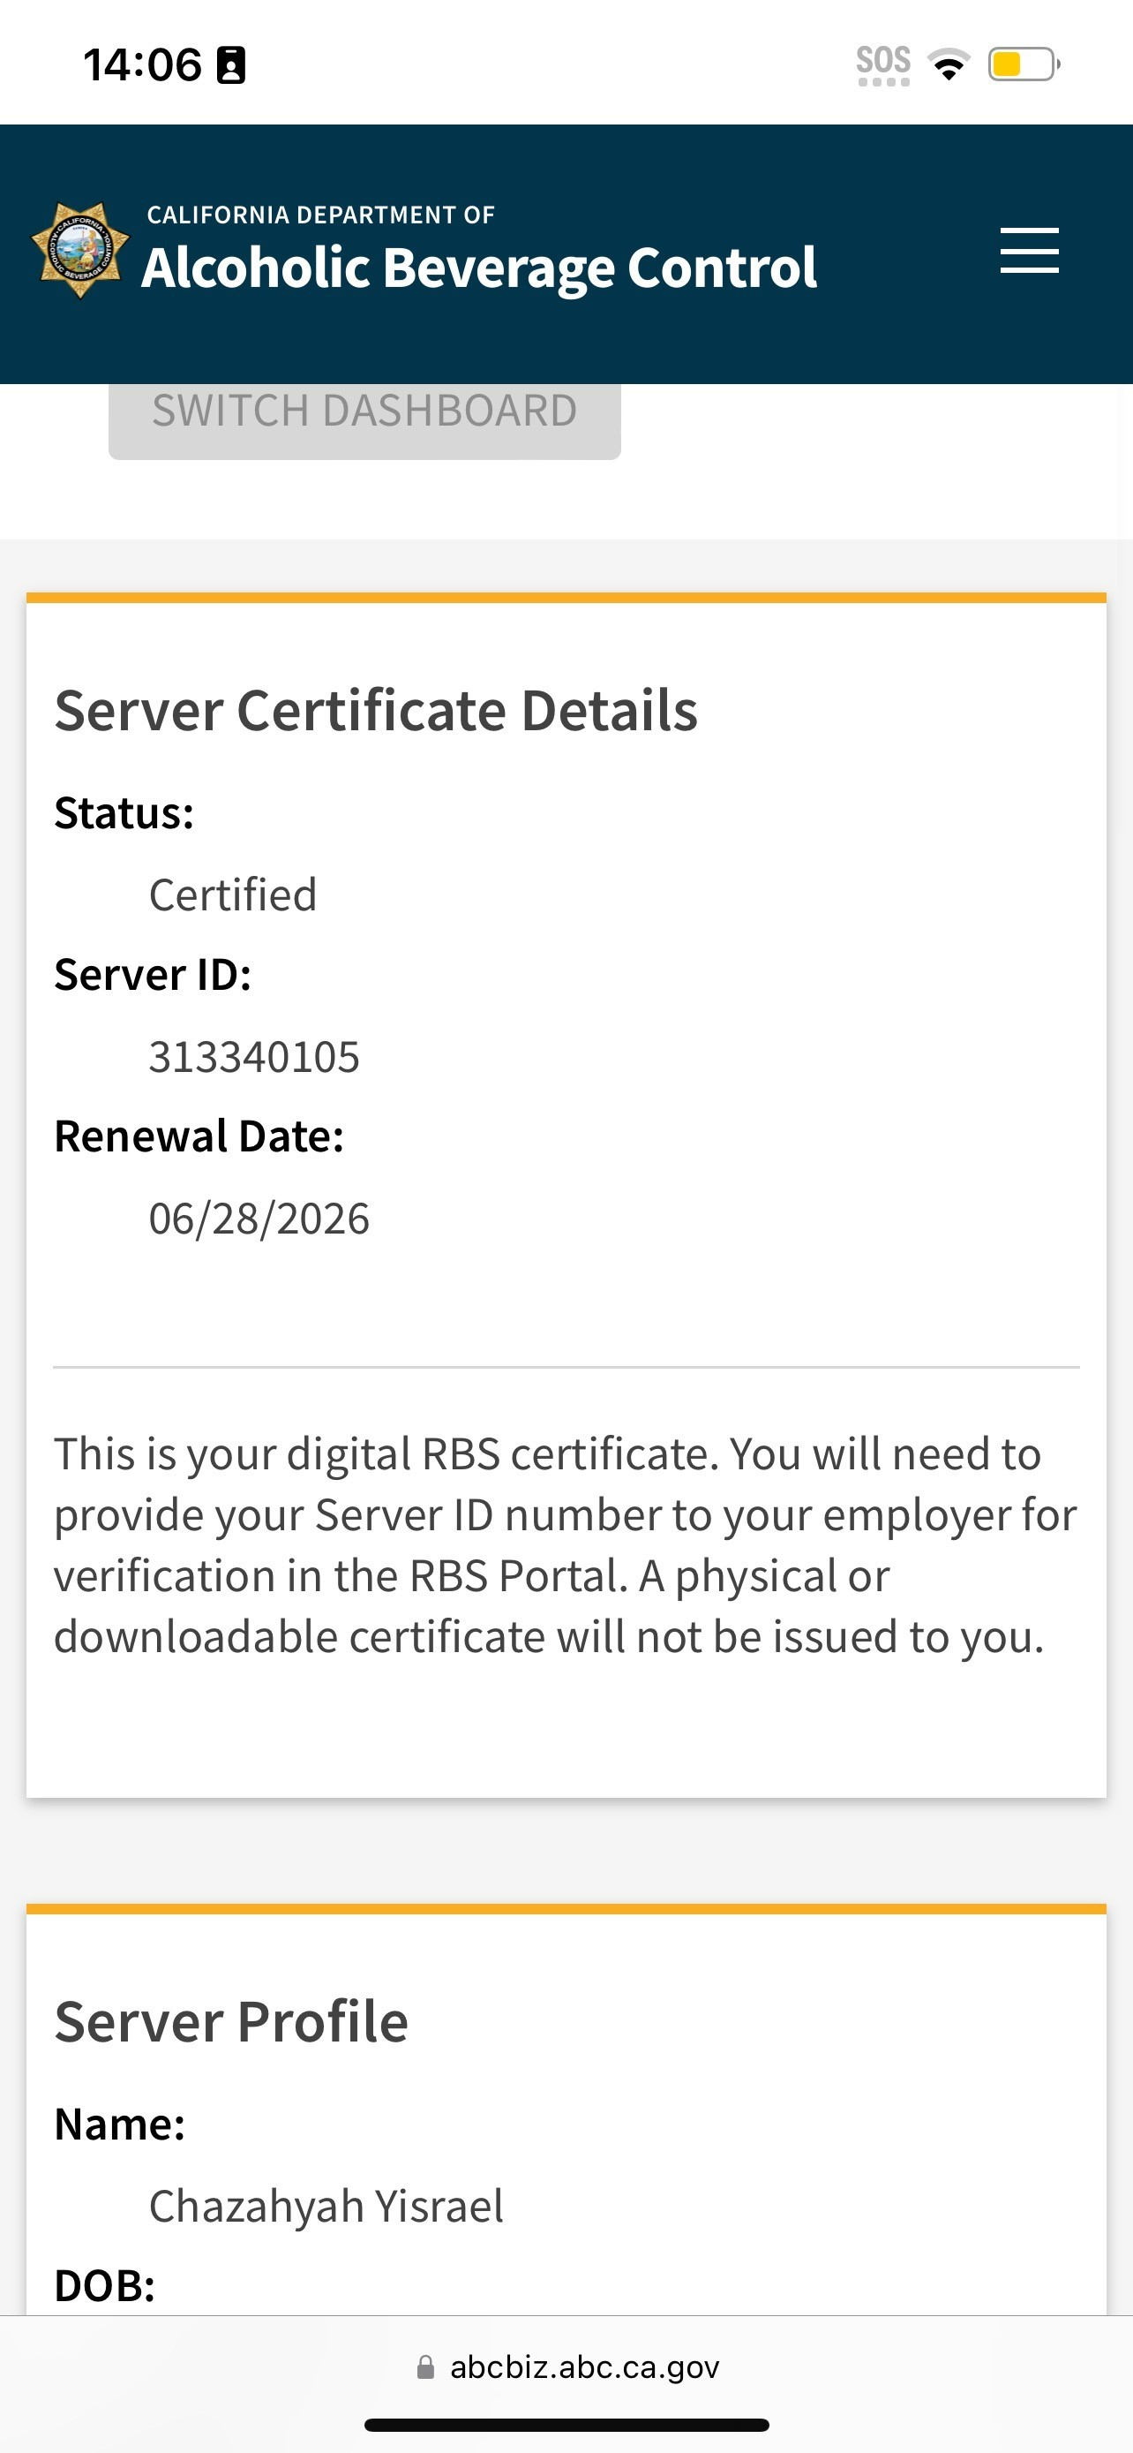Click the Certified status value
The image size is (1133, 2453).
[233, 895]
